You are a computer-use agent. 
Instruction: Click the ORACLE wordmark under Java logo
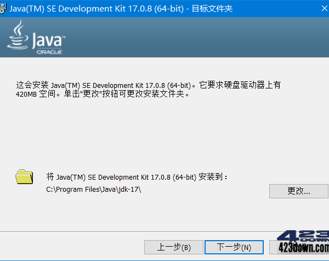click(x=49, y=52)
